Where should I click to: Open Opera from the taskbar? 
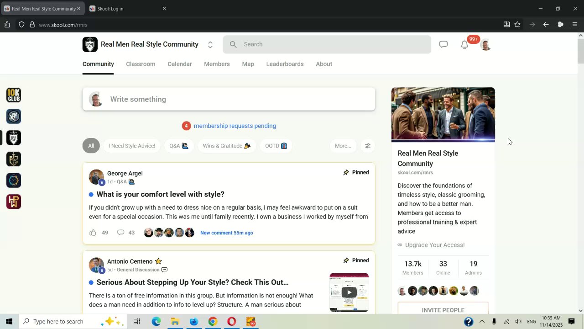(232, 322)
